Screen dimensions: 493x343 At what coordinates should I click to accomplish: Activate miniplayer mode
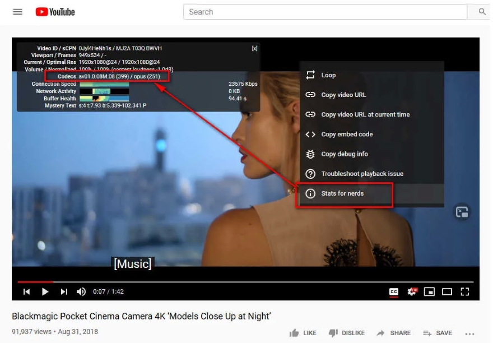430,291
